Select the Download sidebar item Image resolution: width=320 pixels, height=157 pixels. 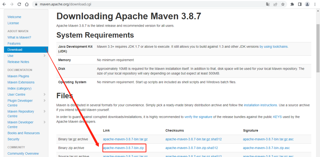26,49
